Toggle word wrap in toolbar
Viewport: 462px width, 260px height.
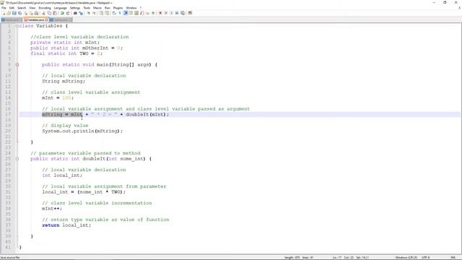coord(114,13)
